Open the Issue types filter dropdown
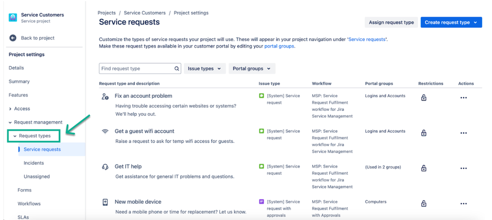 click(204, 69)
